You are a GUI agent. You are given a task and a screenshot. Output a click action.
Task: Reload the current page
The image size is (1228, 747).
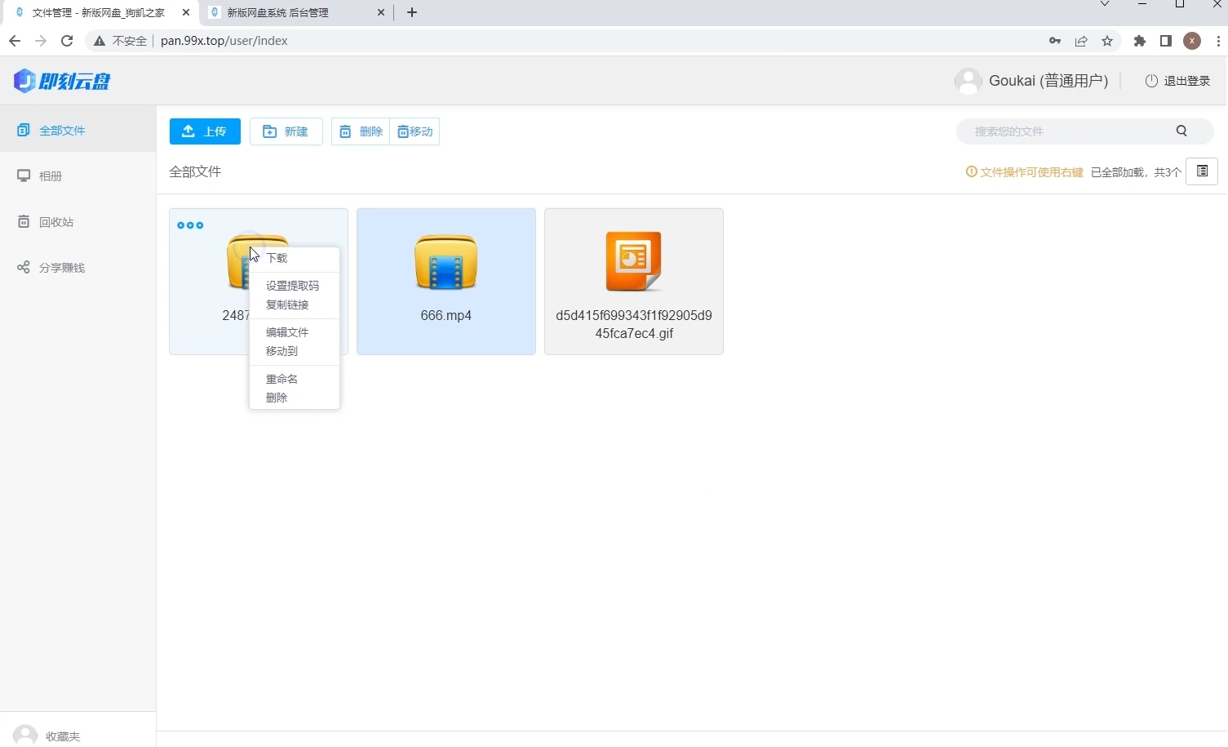tap(67, 41)
